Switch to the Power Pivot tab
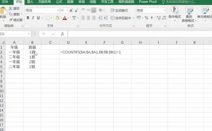This screenshot has height=131, width=212. [148, 2]
